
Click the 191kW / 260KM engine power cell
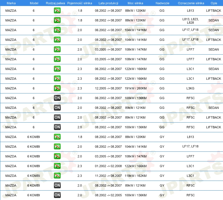[x=136, y=88]
